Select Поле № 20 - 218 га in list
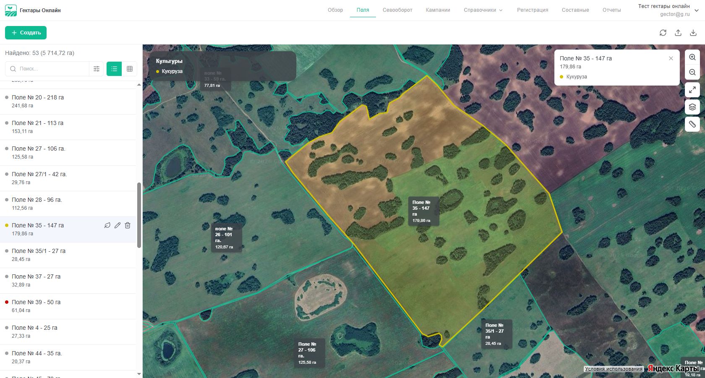Viewport: 705px width, 378px height. point(68,102)
